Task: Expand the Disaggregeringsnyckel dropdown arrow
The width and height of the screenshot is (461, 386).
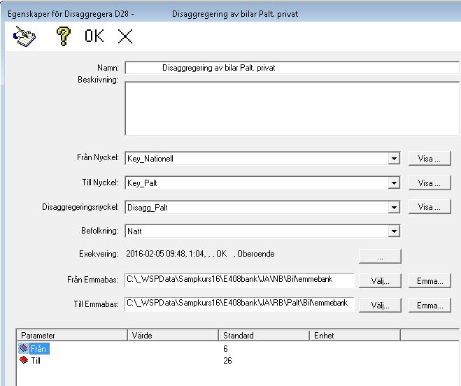Action: click(394, 208)
